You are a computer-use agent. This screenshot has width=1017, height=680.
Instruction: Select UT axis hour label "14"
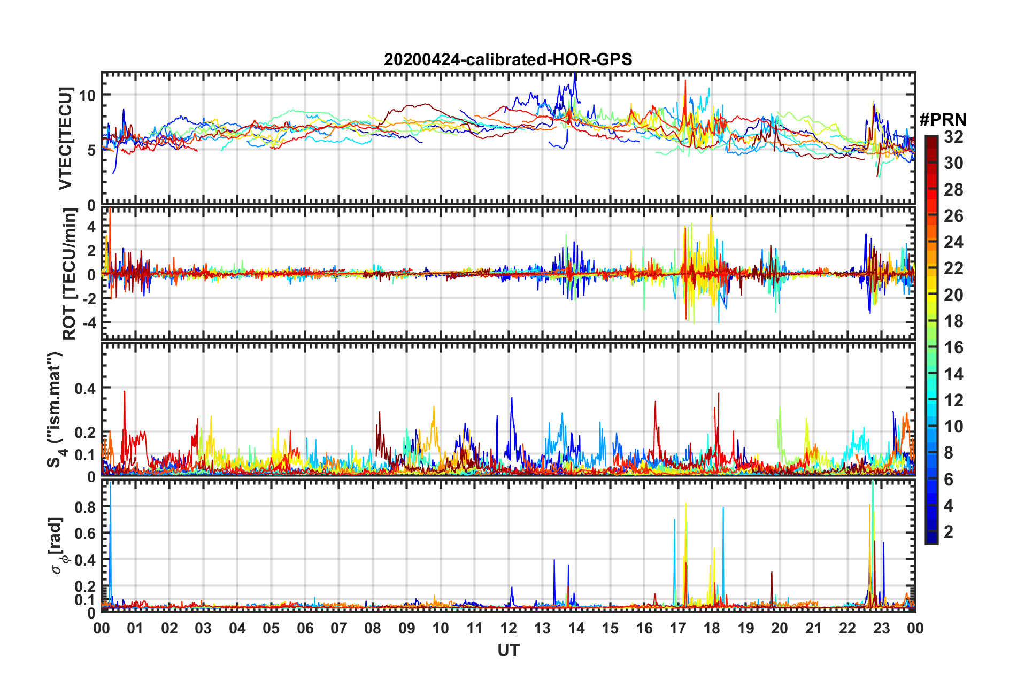576,628
